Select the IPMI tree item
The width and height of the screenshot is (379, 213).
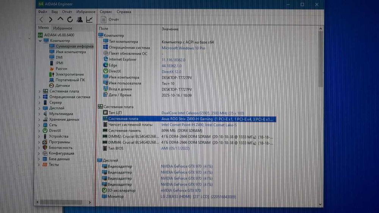tap(60, 63)
